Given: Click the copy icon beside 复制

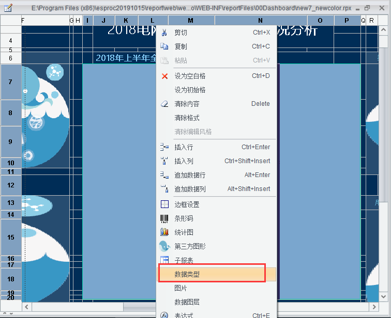Looking at the screenshot, I should (164, 46).
